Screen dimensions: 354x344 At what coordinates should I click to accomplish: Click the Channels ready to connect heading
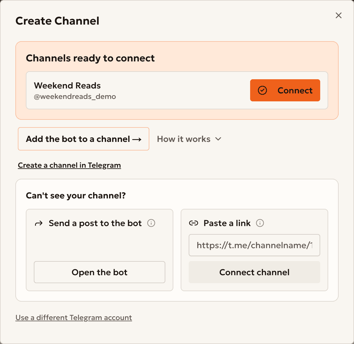[x=90, y=58]
